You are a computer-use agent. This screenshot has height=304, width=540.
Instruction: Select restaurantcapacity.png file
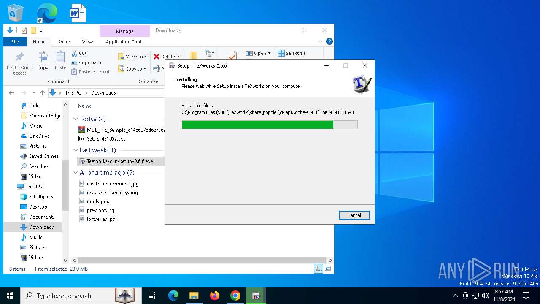click(108, 193)
